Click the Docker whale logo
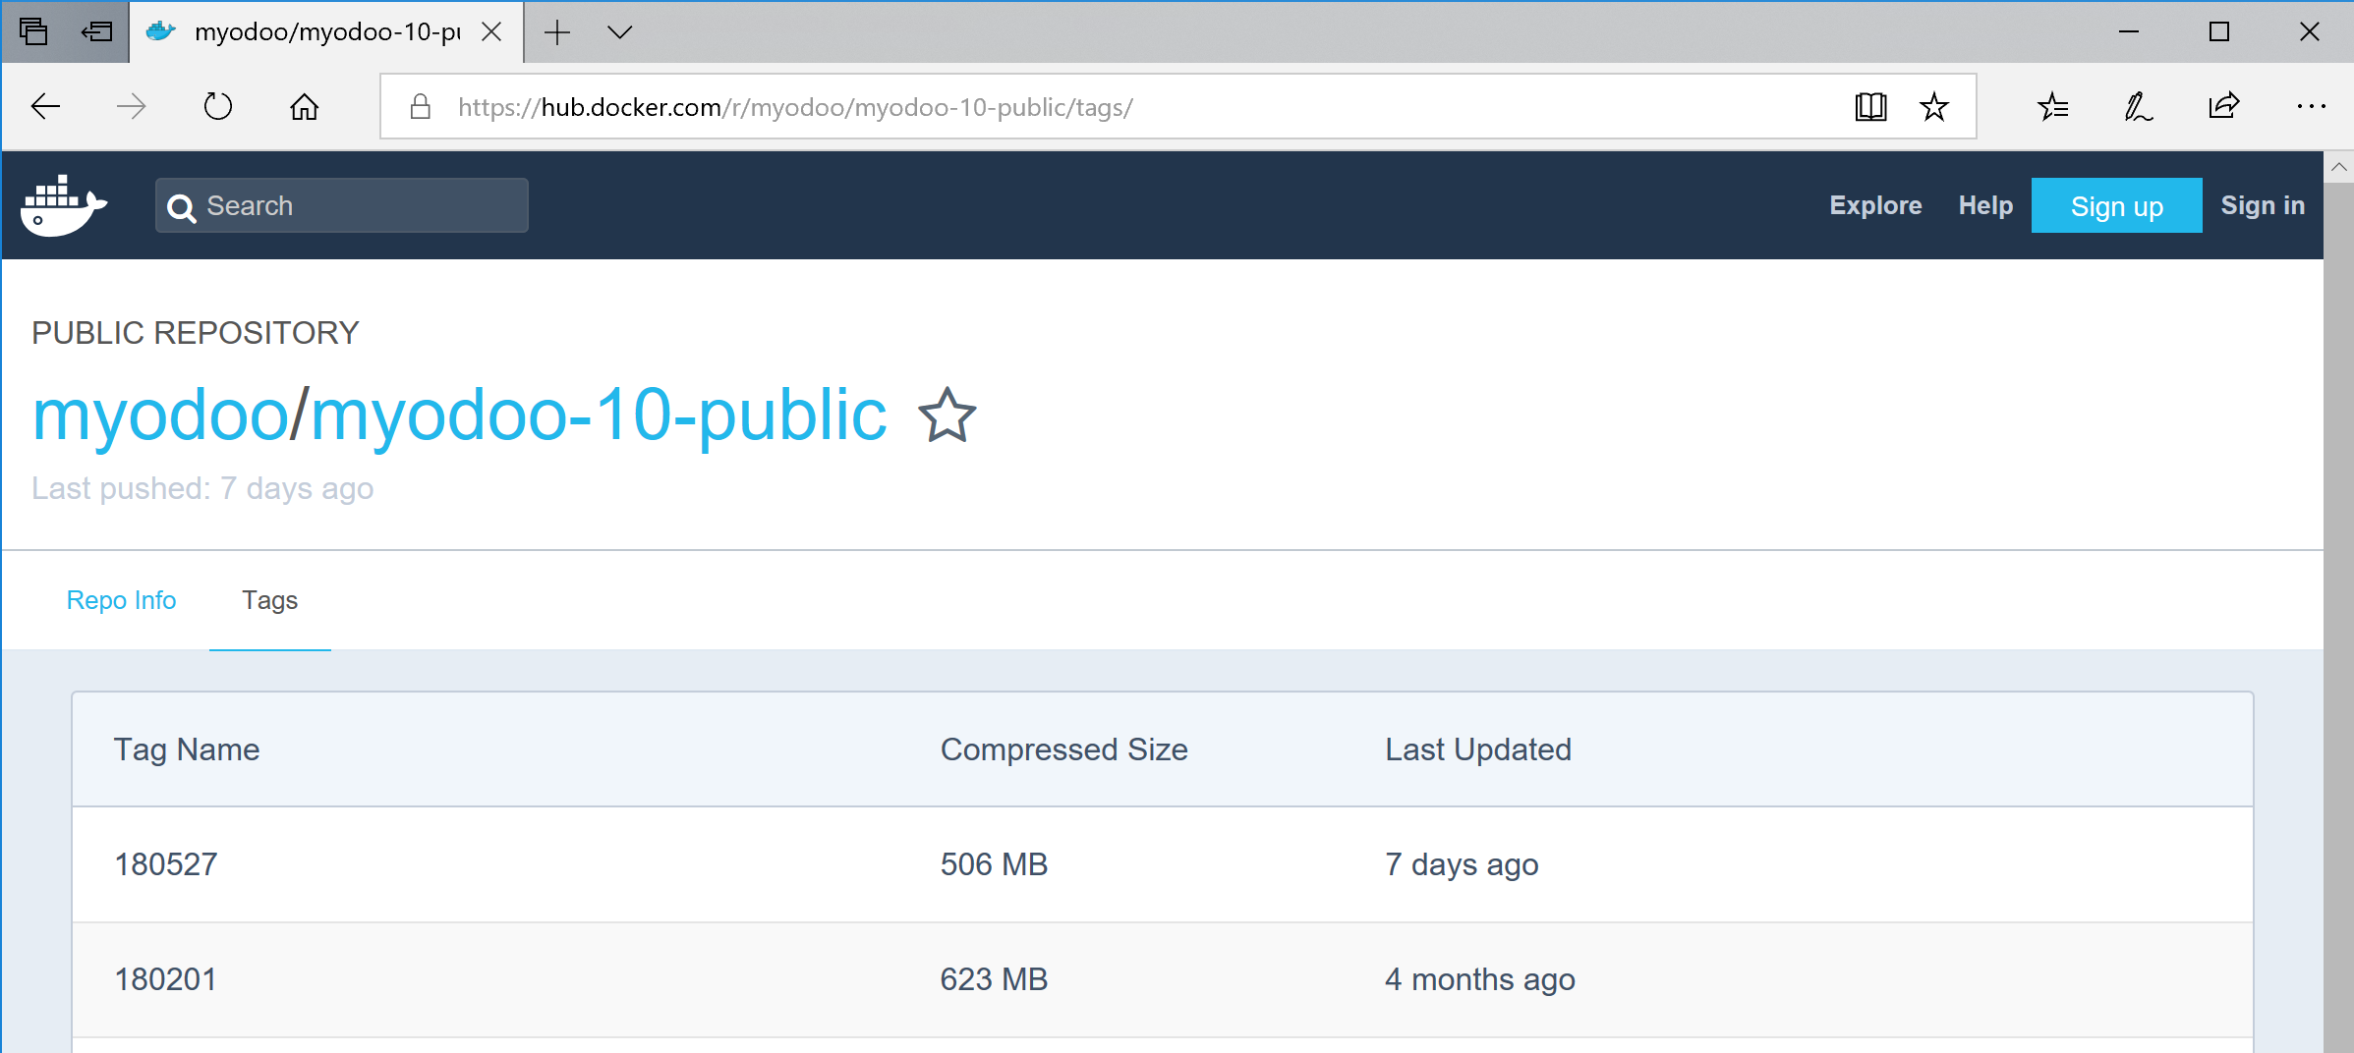This screenshot has width=2354, height=1053. click(x=64, y=205)
